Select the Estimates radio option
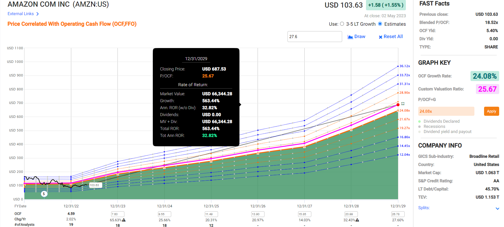This screenshot has width=504, height=227. pos(380,24)
